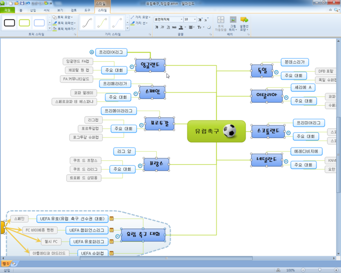The height and width of the screenshot is (273, 341).
Task: Toggle bold text formatting
Action: point(157,27)
